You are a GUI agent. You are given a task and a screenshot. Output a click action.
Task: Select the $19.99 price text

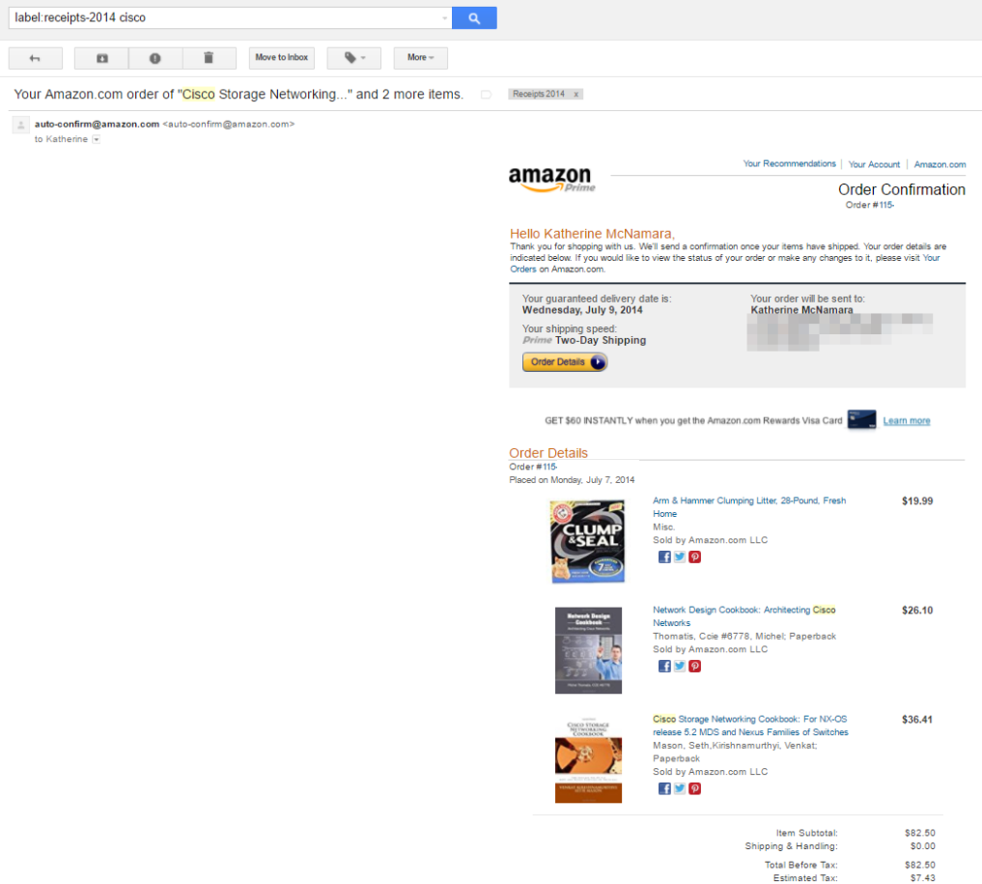917,500
